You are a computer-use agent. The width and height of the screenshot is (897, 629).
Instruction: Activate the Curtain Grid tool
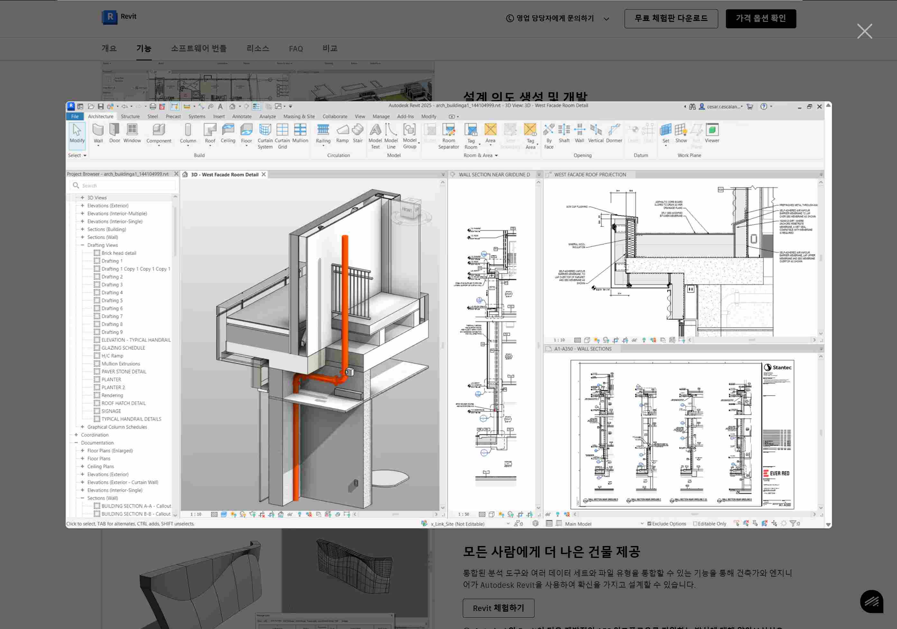pyautogui.click(x=282, y=136)
